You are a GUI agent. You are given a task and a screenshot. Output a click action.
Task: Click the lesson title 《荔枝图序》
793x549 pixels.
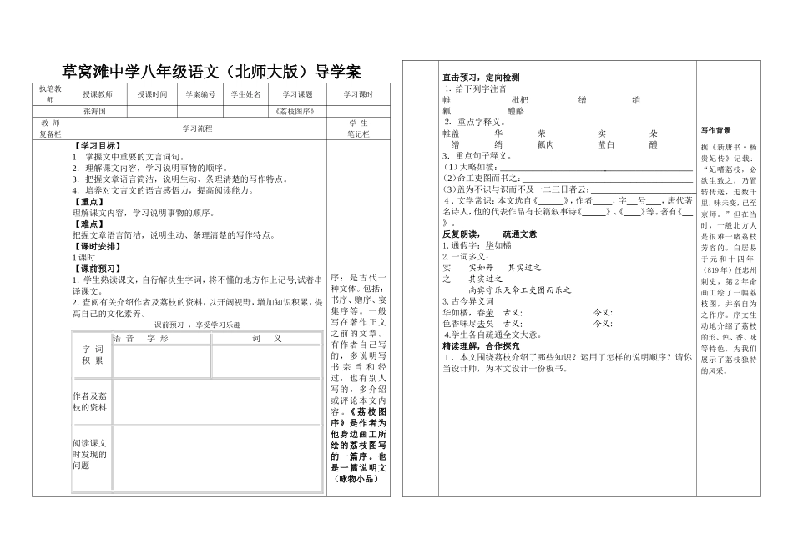(x=295, y=111)
